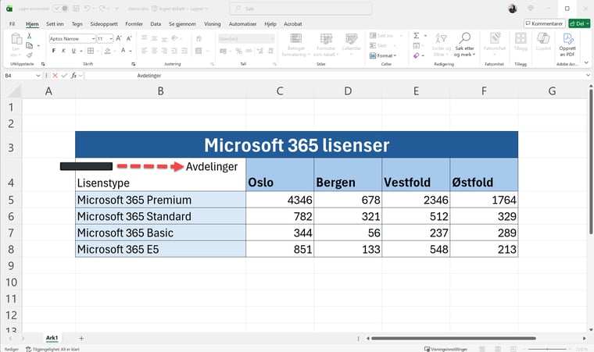
Task: Switch to the Visning ribbon tab
Action: [212, 24]
